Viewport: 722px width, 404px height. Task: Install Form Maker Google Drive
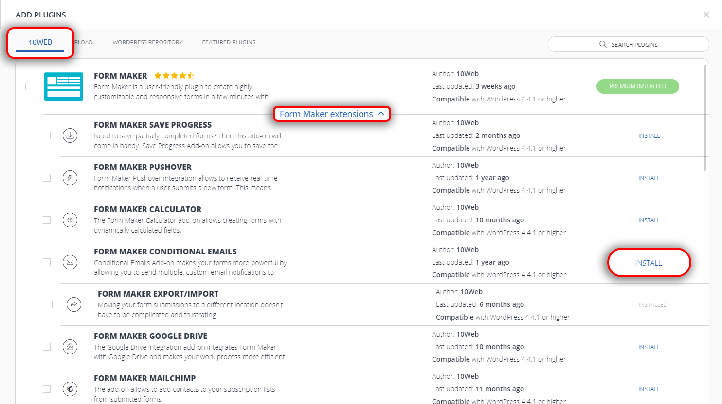coord(649,347)
